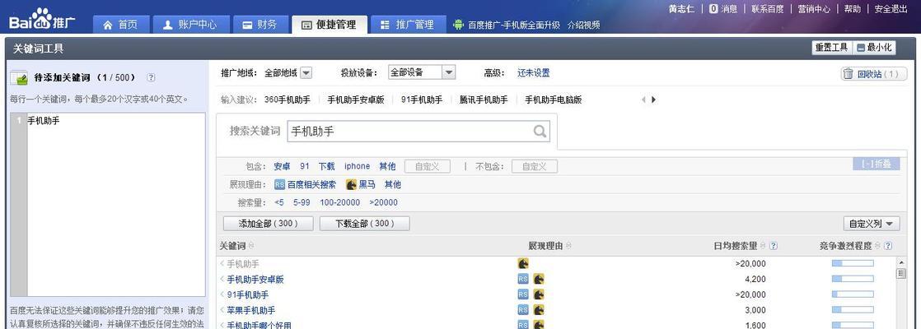This screenshot has width=921, height=329.
Task: Click the 包含 自定义 field
Action: [427, 166]
